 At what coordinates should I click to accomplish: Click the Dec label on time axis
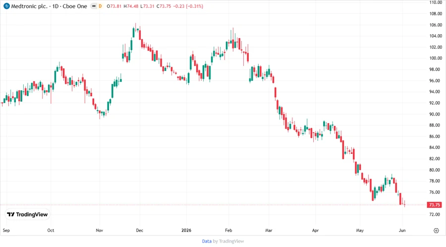coord(140,230)
